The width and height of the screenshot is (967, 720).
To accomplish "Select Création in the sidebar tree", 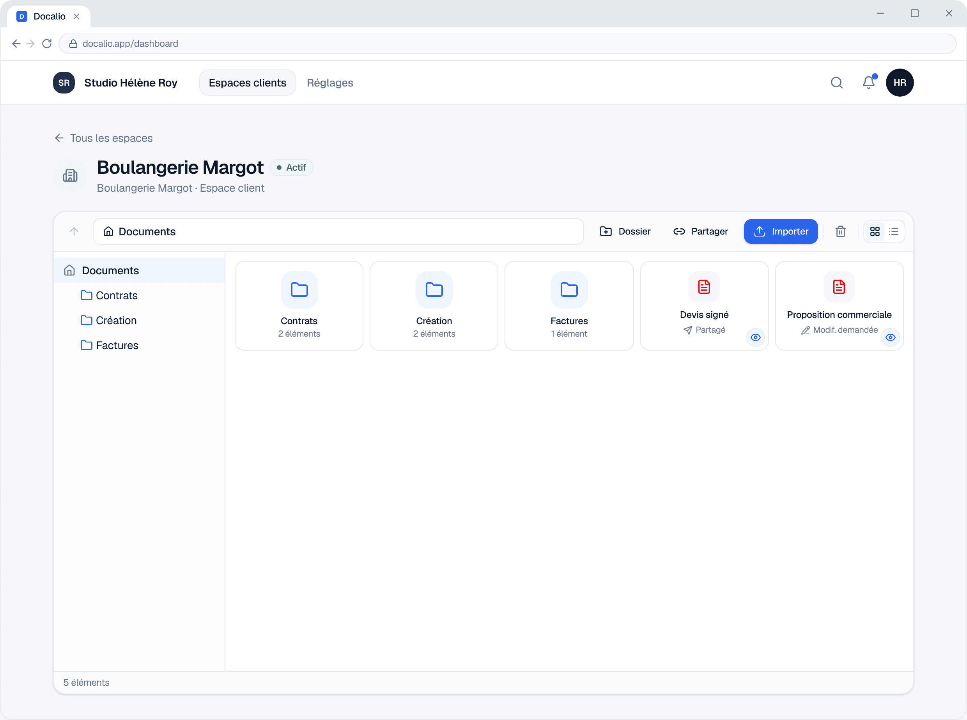I will click(139, 320).
